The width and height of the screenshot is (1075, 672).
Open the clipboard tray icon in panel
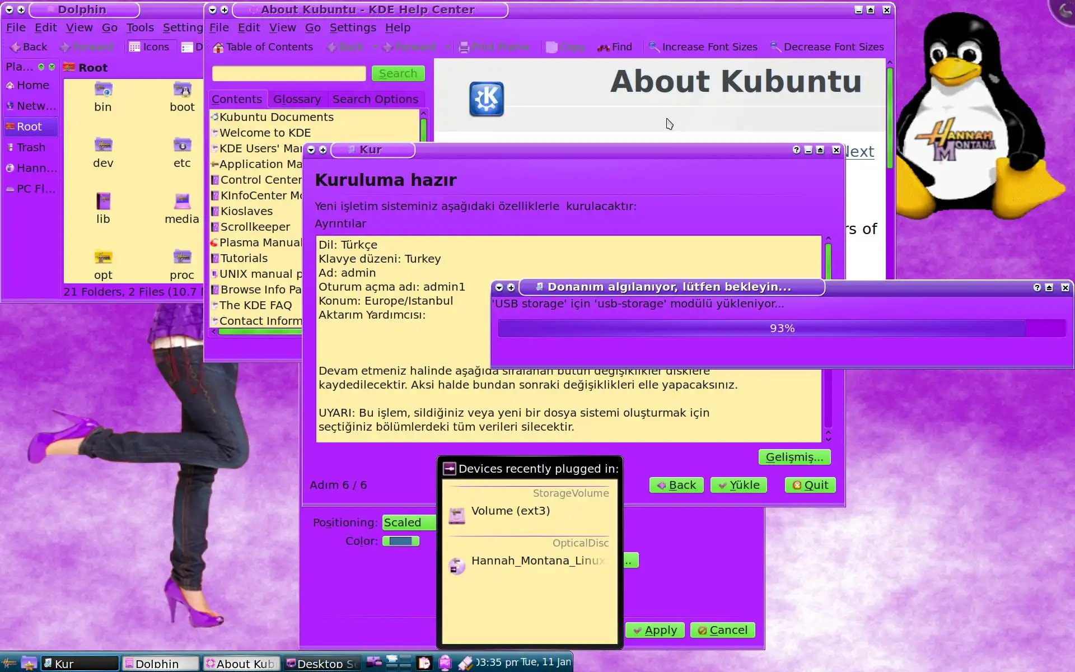(424, 663)
